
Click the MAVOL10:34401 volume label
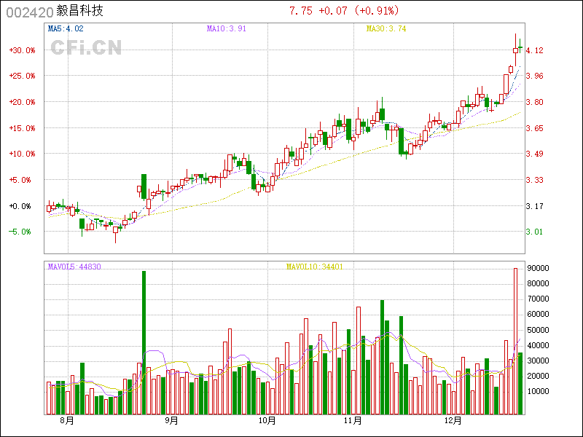pyautogui.click(x=314, y=267)
